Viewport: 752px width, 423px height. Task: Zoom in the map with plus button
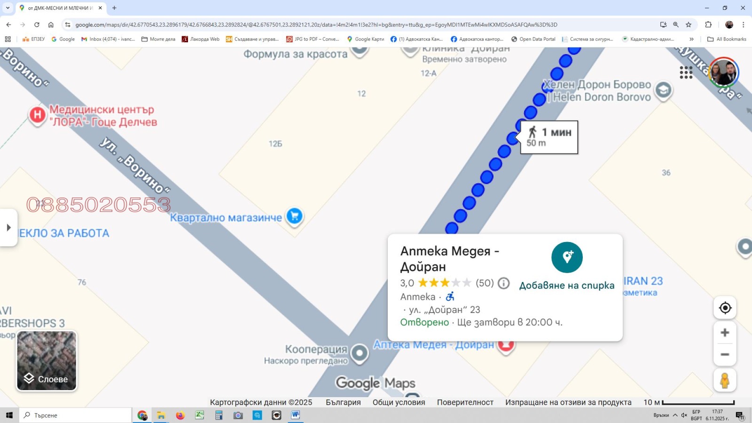(x=725, y=333)
